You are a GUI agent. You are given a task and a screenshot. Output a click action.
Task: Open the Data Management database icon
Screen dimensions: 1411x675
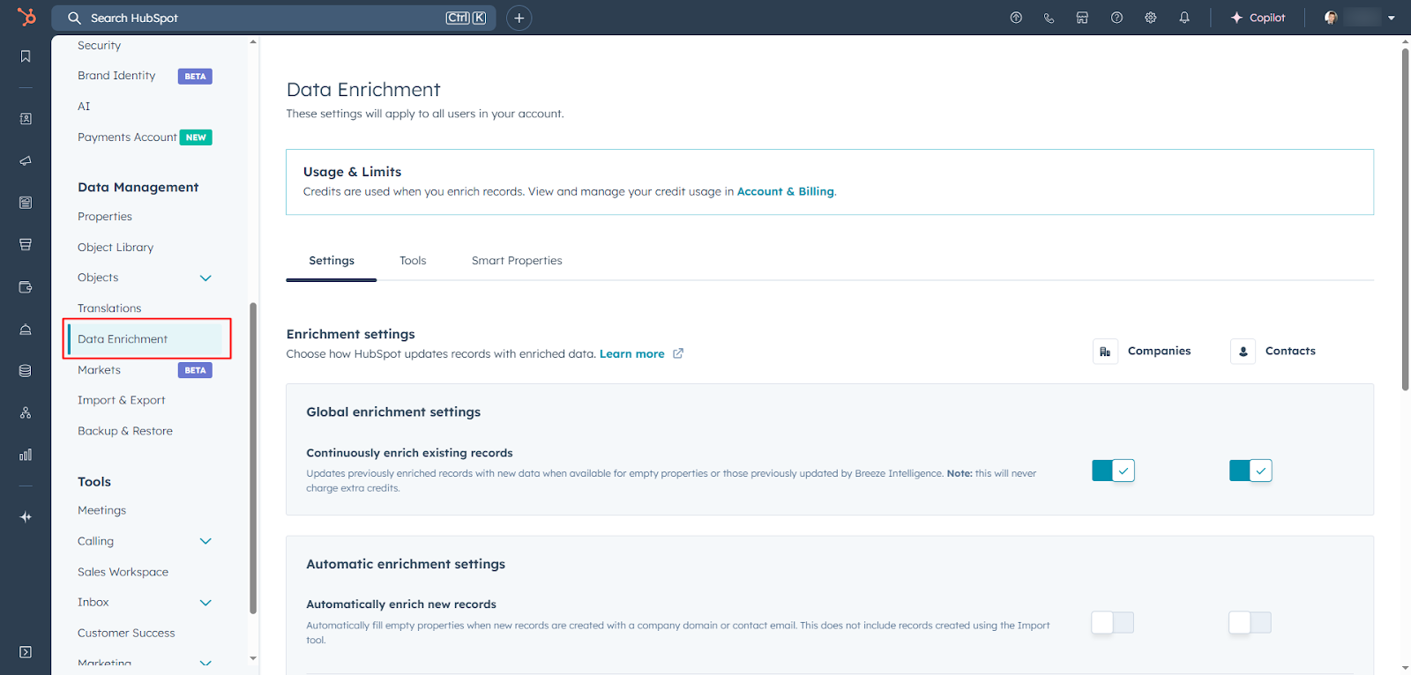[26, 371]
